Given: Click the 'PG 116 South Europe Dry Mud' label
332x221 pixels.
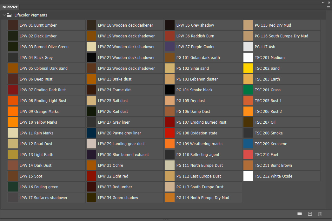Looking at the screenshot, I should click(282, 36).
